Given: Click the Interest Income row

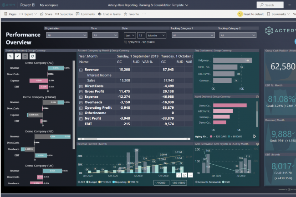Looking at the screenshot, I should (x=135, y=75).
